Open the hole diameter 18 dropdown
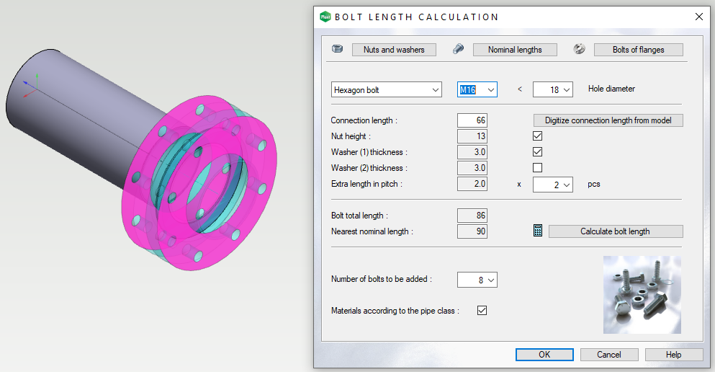This screenshot has height=372, width=715. (x=552, y=90)
